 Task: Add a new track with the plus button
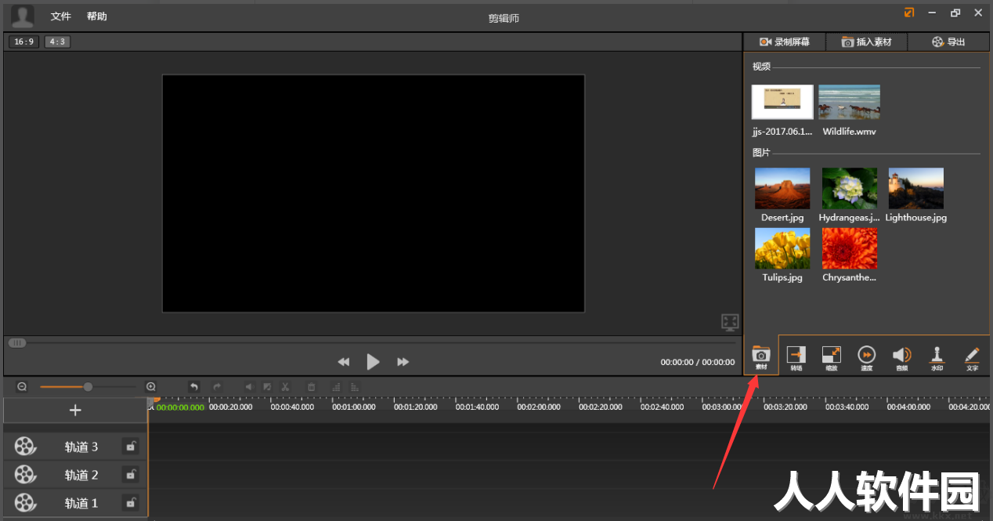75,410
